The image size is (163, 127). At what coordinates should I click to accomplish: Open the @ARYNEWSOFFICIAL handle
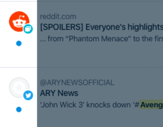click(77, 82)
